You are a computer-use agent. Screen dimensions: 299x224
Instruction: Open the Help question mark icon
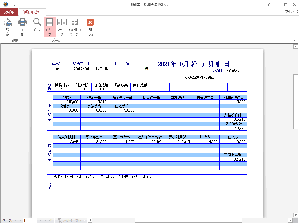point(269,4)
